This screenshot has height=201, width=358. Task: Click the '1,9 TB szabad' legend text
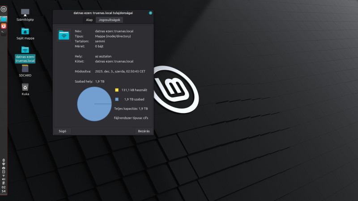(134, 99)
